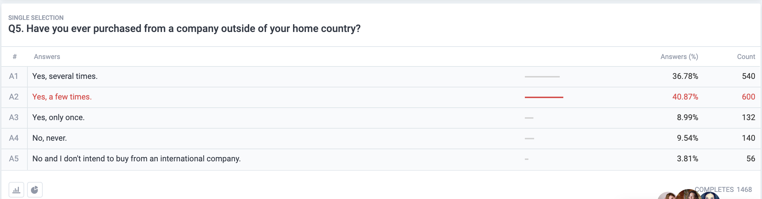Viewport: 762px width, 199px height.
Task: Click the gray bar for answer A1
Action: [x=542, y=76]
